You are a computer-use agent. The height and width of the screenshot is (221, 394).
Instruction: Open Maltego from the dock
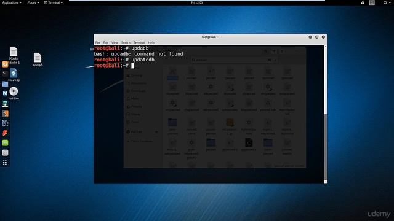[x=5, y=123]
